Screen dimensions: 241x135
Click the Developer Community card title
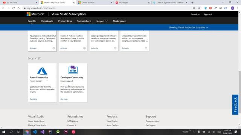point(72,78)
